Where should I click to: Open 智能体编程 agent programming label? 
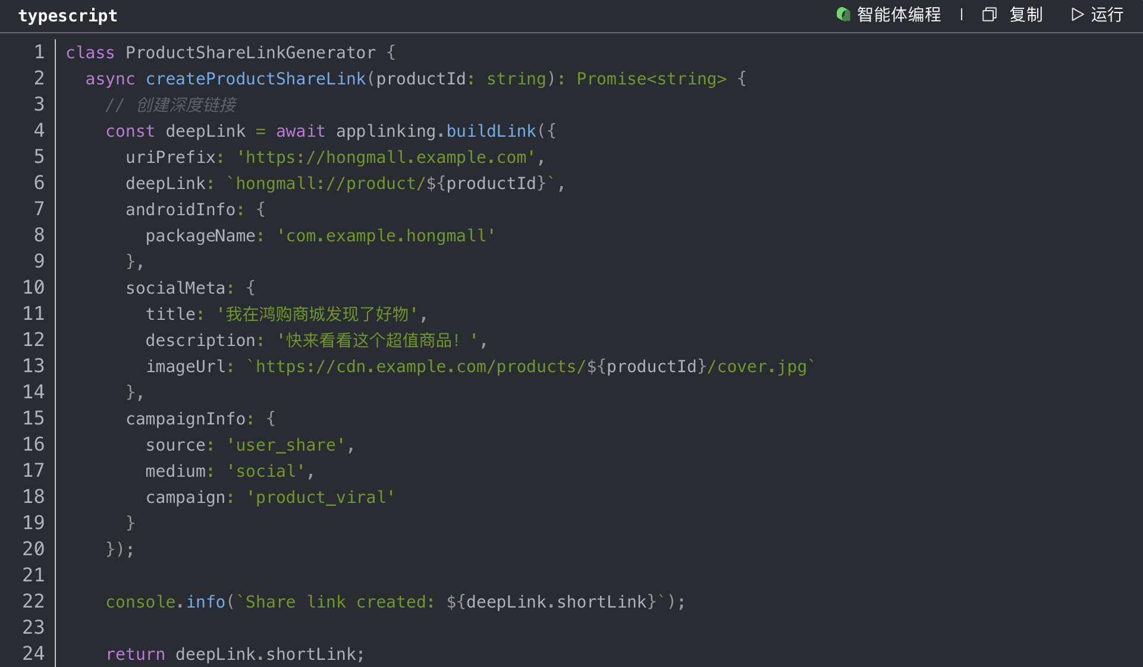point(899,14)
